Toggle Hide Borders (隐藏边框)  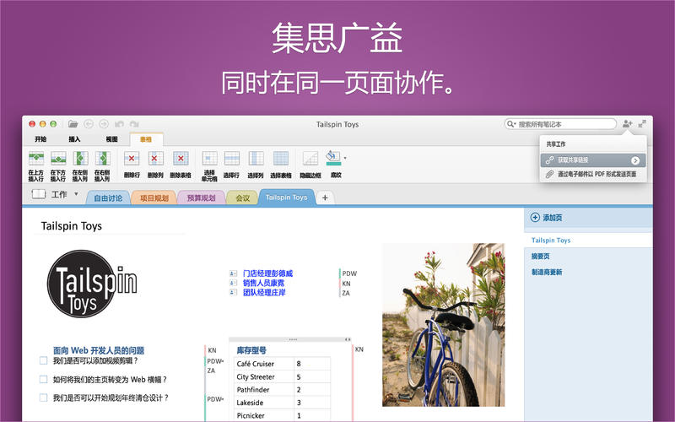tap(310, 165)
